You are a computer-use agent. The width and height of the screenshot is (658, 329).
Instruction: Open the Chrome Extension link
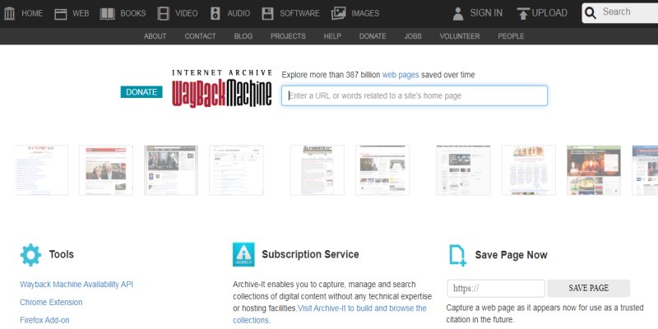coord(51,302)
